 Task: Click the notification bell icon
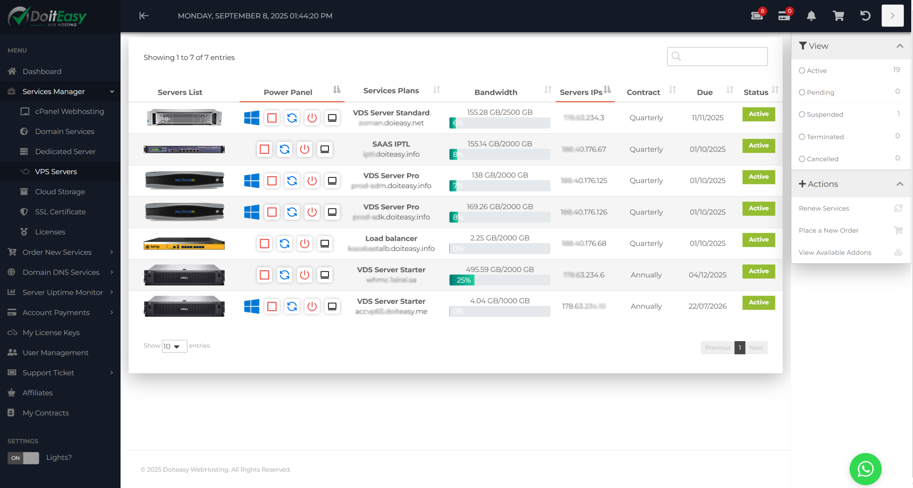(811, 16)
